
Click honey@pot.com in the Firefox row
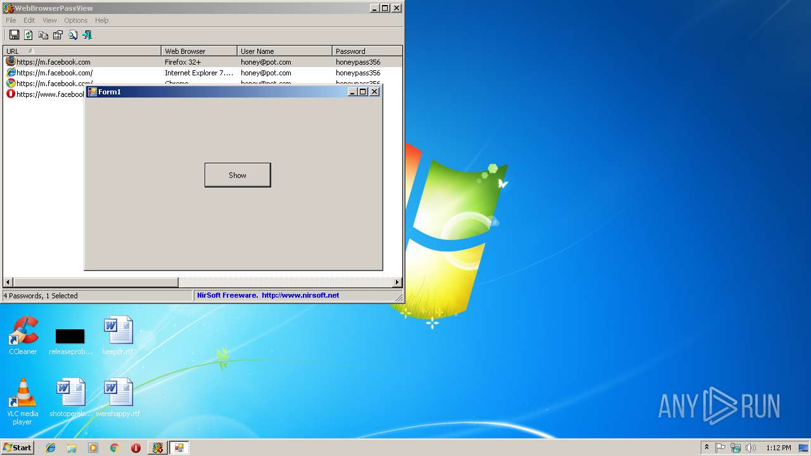pos(266,62)
